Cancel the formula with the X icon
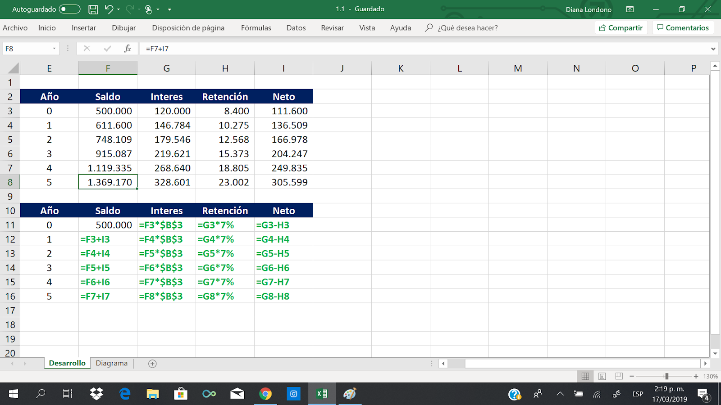The width and height of the screenshot is (721, 405). [87, 48]
